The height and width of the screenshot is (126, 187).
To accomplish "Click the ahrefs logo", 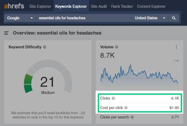I will click(14, 6).
